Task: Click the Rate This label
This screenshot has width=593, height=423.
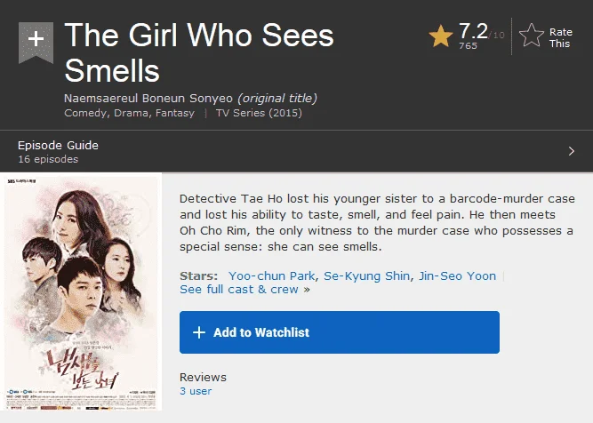Action: pos(560,38)
